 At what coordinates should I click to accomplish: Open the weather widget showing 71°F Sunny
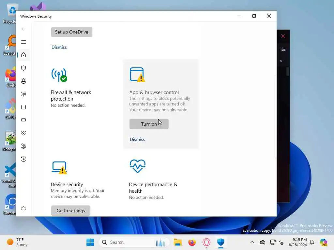pos(17,242)
